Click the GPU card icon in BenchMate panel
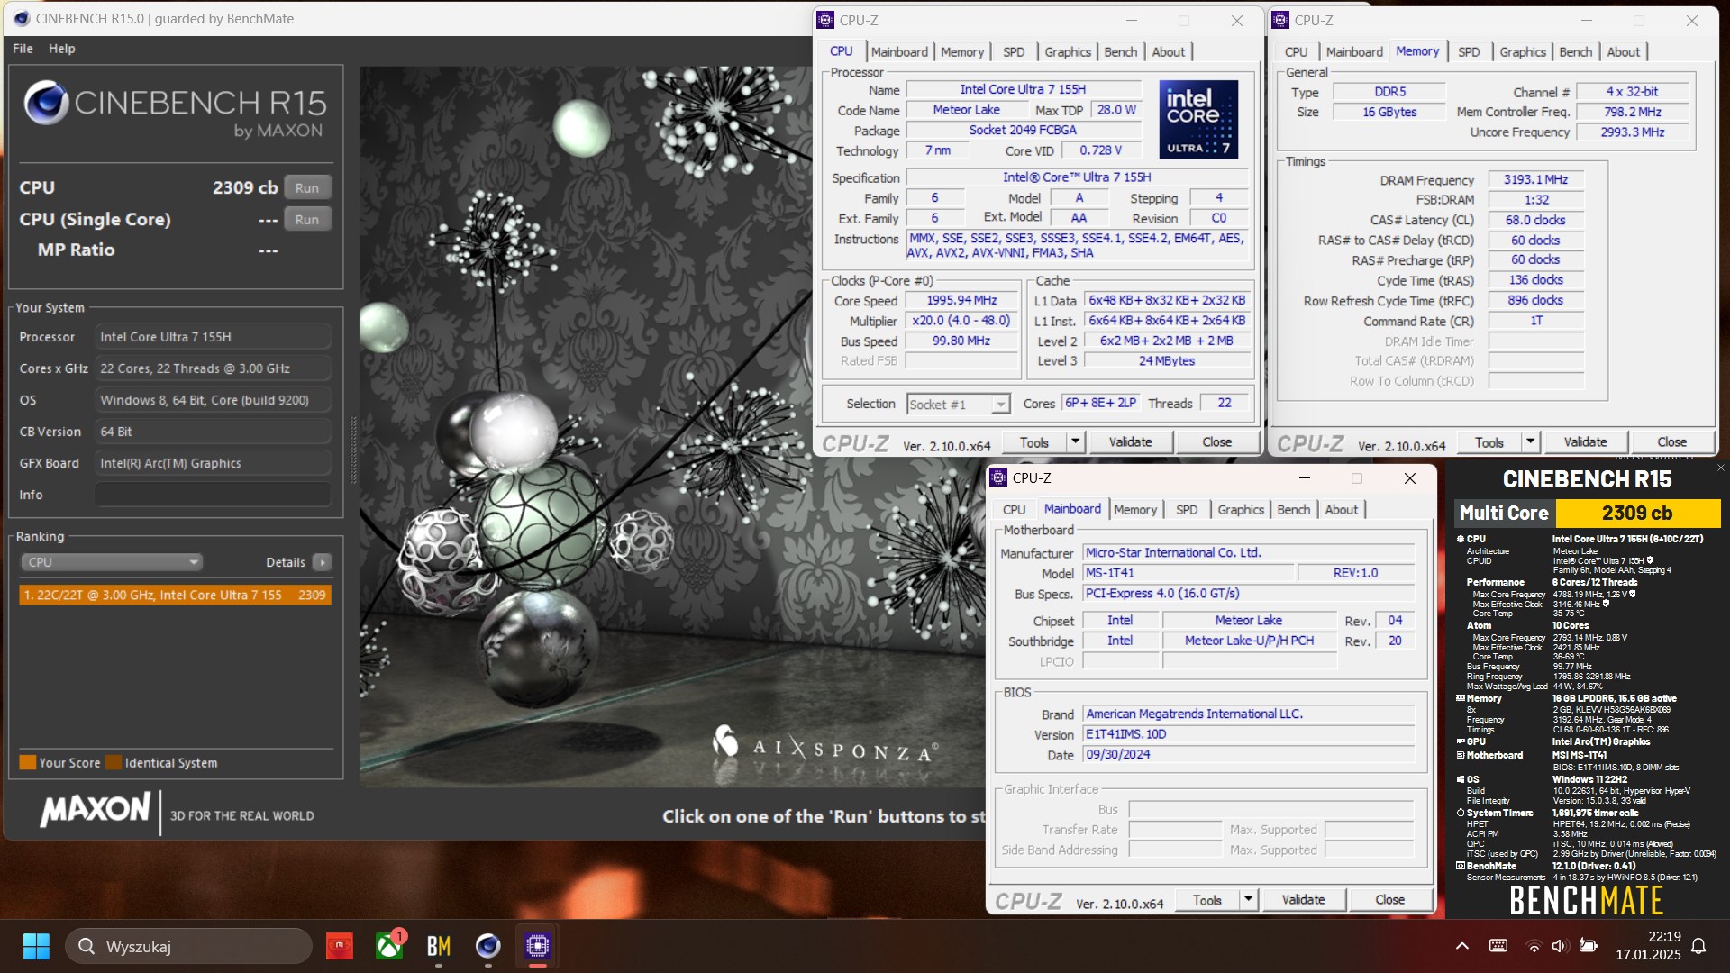 click(1461, 741)
